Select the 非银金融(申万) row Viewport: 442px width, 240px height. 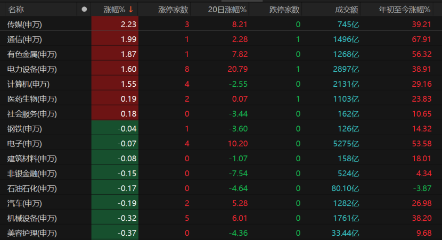click(221, 173)
